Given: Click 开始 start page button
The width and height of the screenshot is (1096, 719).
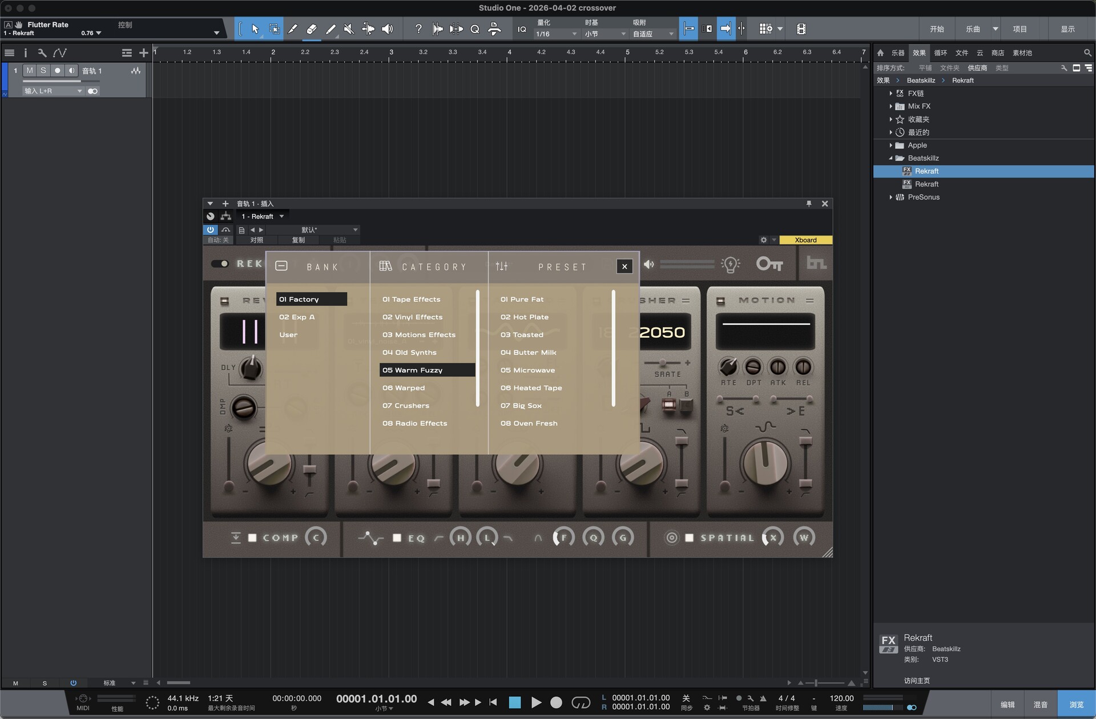Looking at the screenshot, I should coord(937,29).
